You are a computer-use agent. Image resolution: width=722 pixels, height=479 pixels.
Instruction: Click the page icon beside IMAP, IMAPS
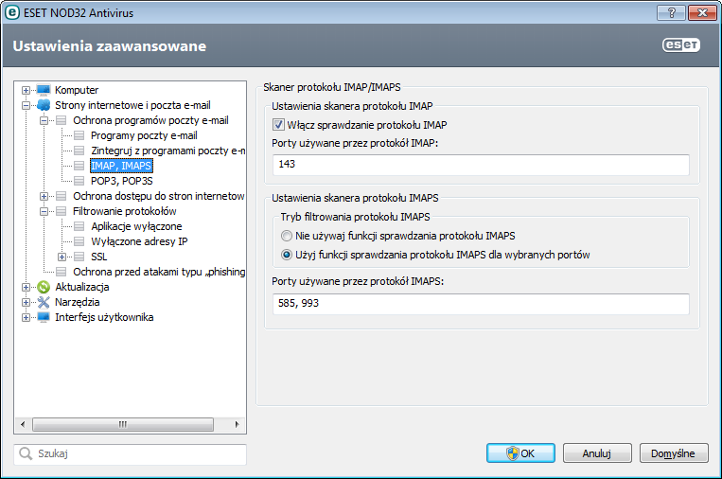tap(79, 166)
